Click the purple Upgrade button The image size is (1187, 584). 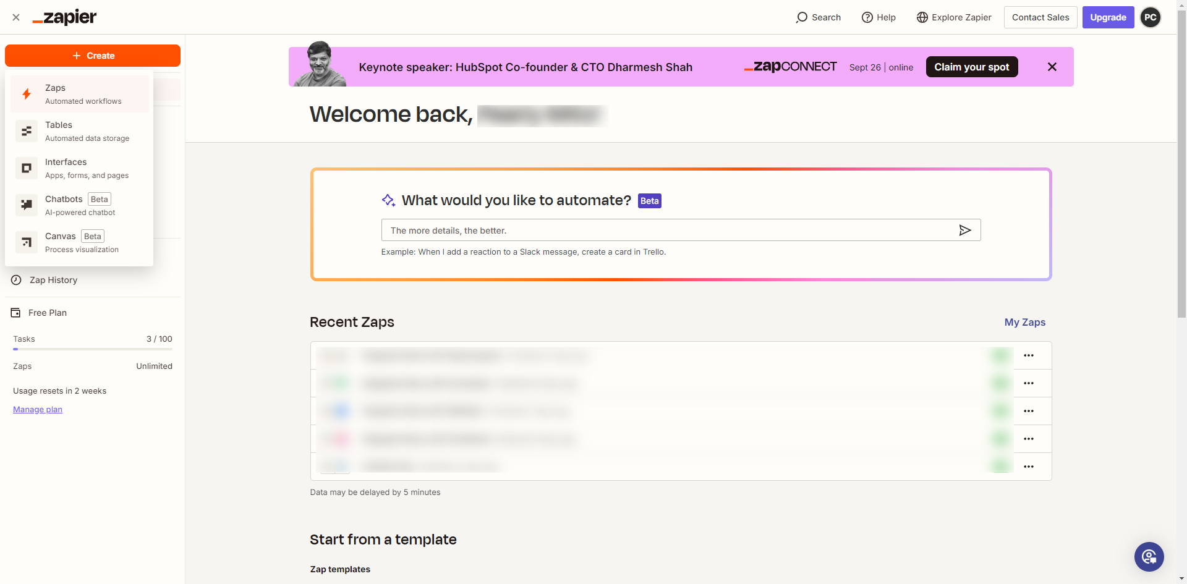(1108, 17)
